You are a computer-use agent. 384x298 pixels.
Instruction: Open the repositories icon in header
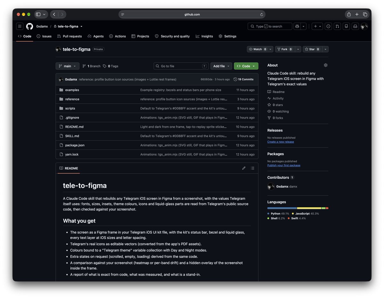pyautogui.click(x=346, y=26)
